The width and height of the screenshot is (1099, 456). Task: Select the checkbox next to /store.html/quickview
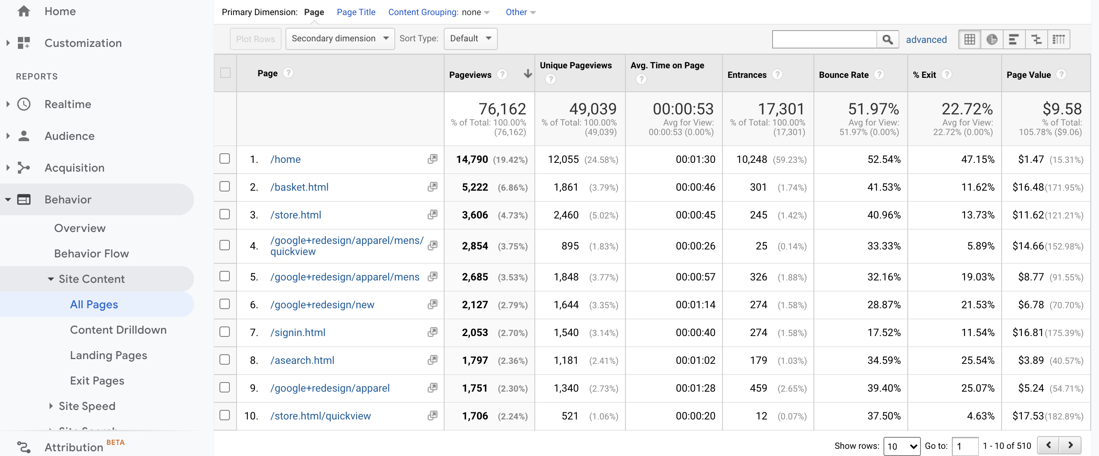click(x=225, y=416)
